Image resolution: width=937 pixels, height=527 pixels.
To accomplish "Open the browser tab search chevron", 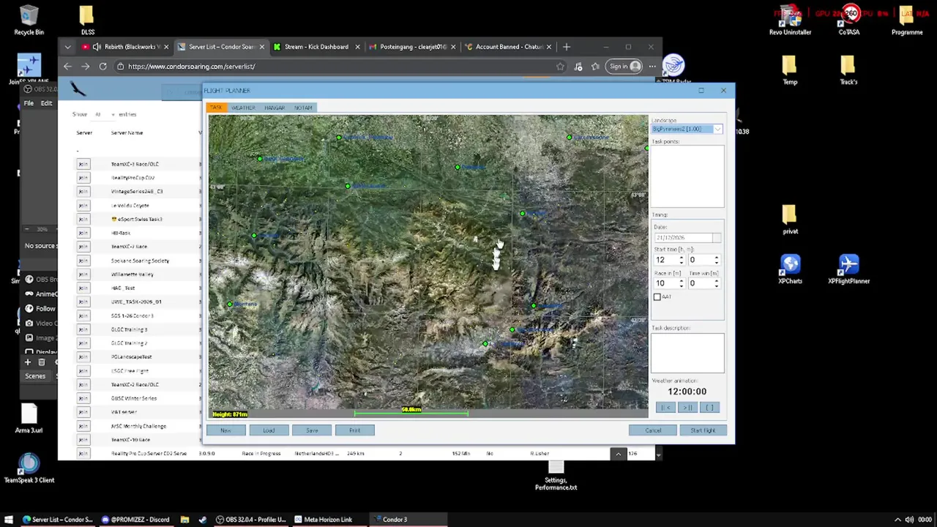I will pos(67,47).
